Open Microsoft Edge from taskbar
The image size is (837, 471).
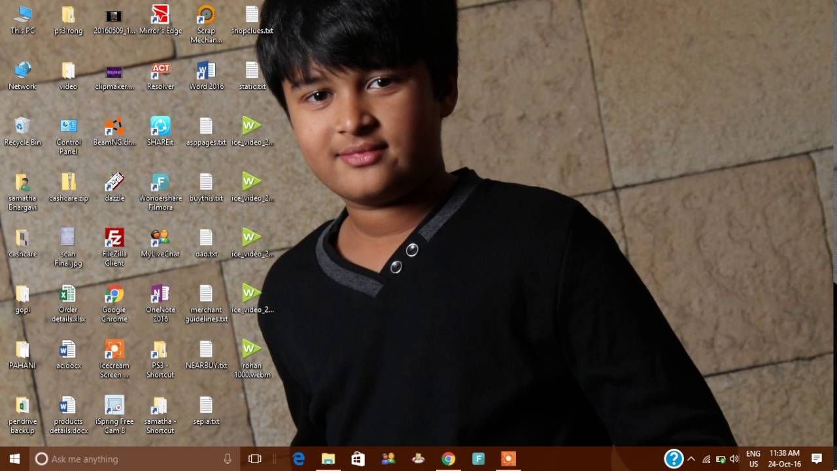[298, 459]
